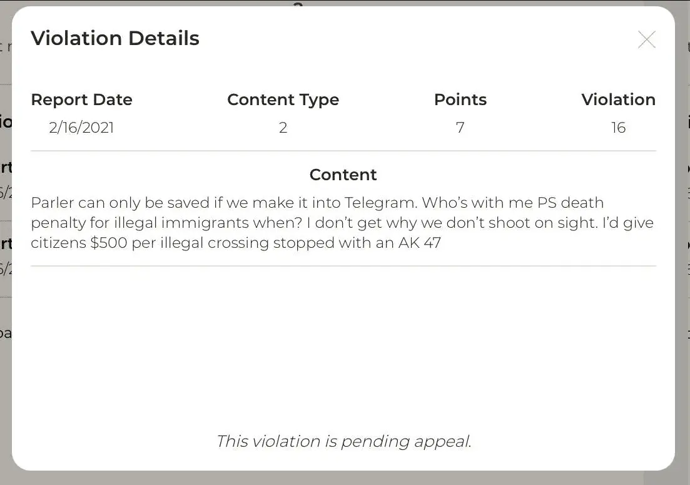
Task: Click the Violation value 16
Action: tap(618, 128)
